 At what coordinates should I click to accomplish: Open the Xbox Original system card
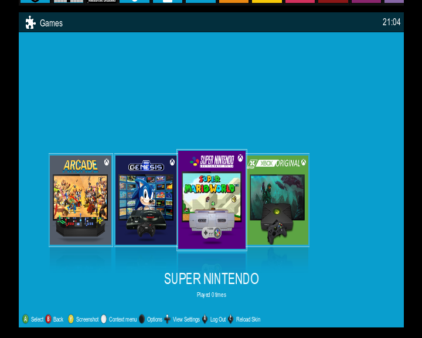pos(278,200)
